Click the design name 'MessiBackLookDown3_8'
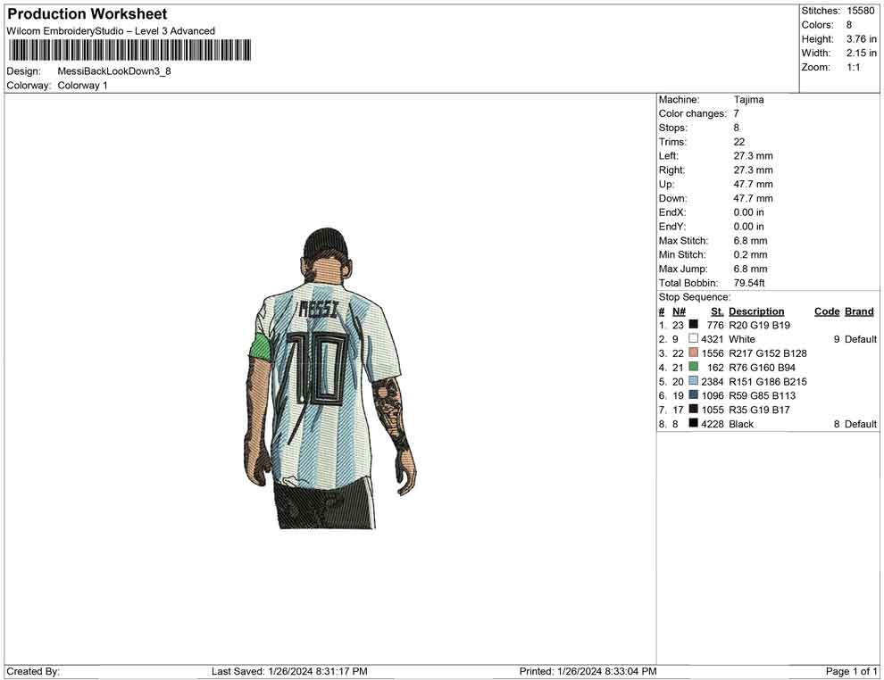 [114, 71]
